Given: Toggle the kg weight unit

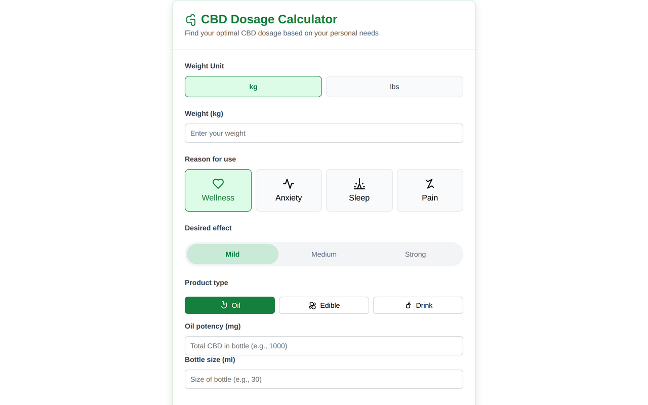Looking at the screenshot, I should tap(253, 86).
